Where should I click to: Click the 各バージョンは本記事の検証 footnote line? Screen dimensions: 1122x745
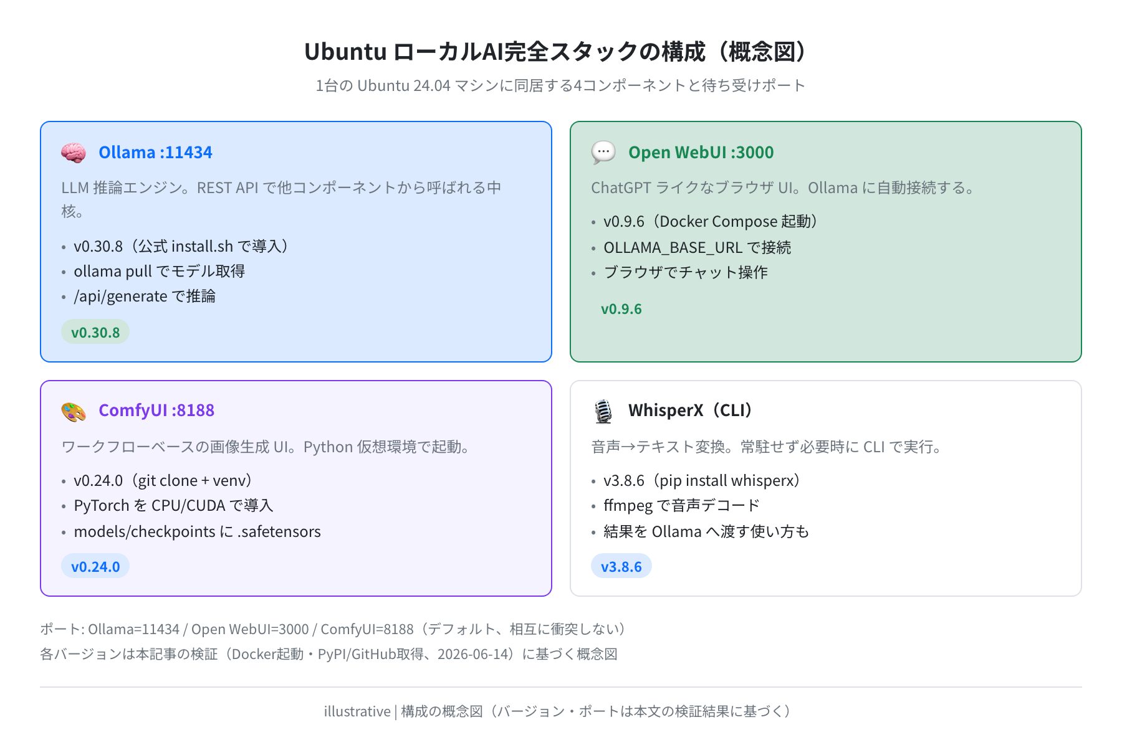(x=328, y=654)
